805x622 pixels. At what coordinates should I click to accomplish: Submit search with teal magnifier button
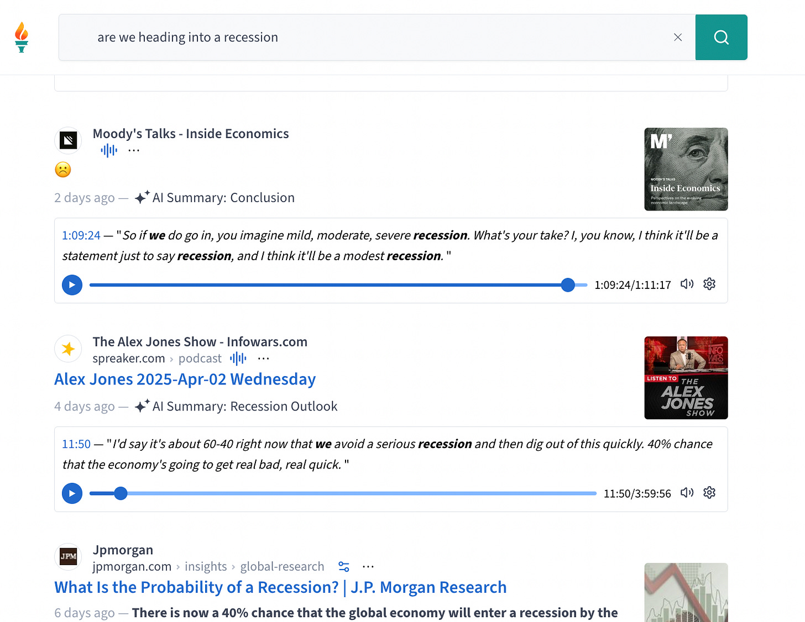(721, 37)
